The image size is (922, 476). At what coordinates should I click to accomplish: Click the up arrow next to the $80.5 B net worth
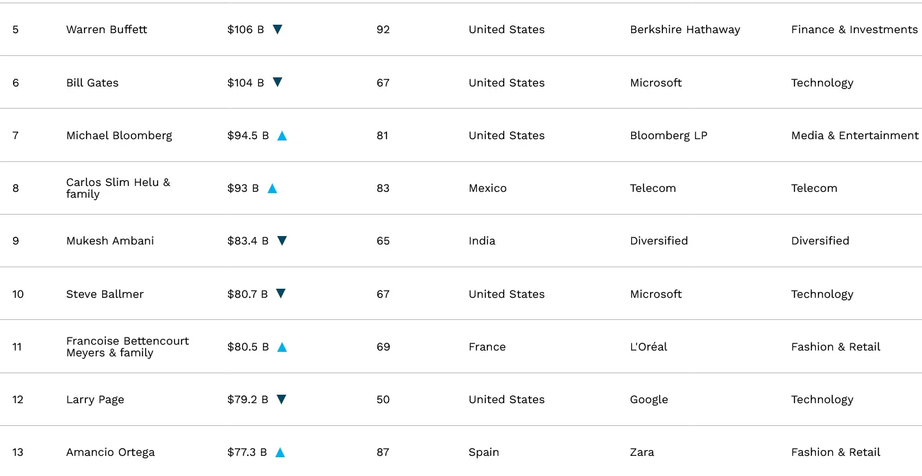pyautogui.click(x=282, y=347)
